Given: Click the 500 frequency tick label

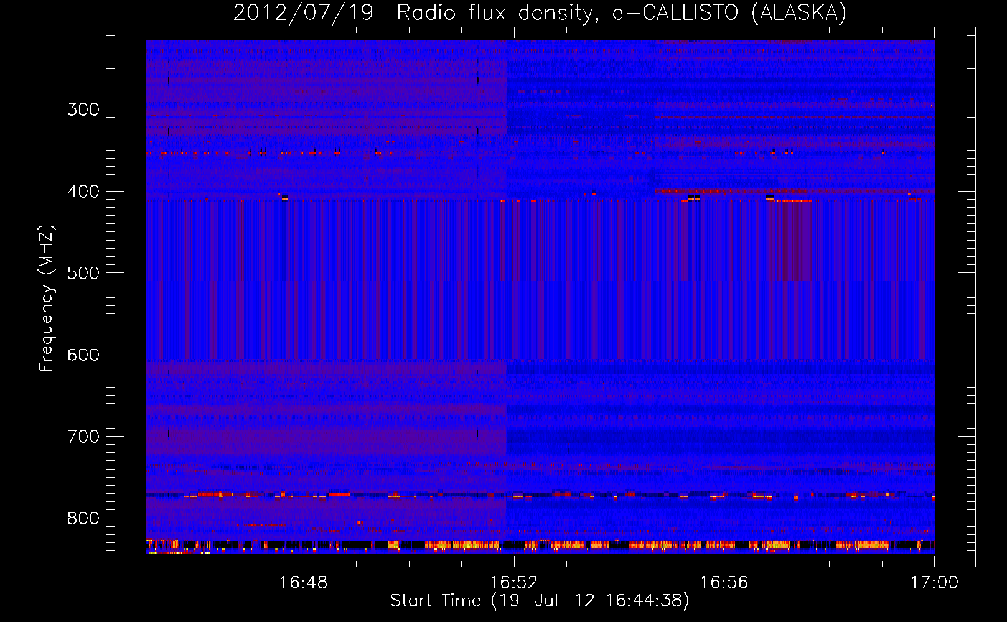Looking at the screenshot, I should click(x=83, y=273).
